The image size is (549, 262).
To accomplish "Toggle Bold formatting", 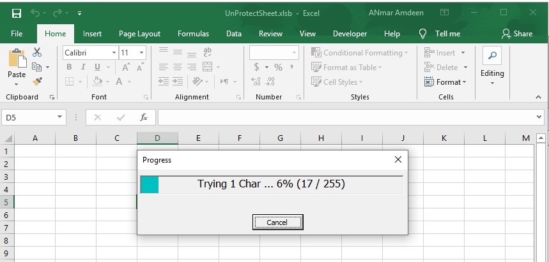I will pos(68,67).
